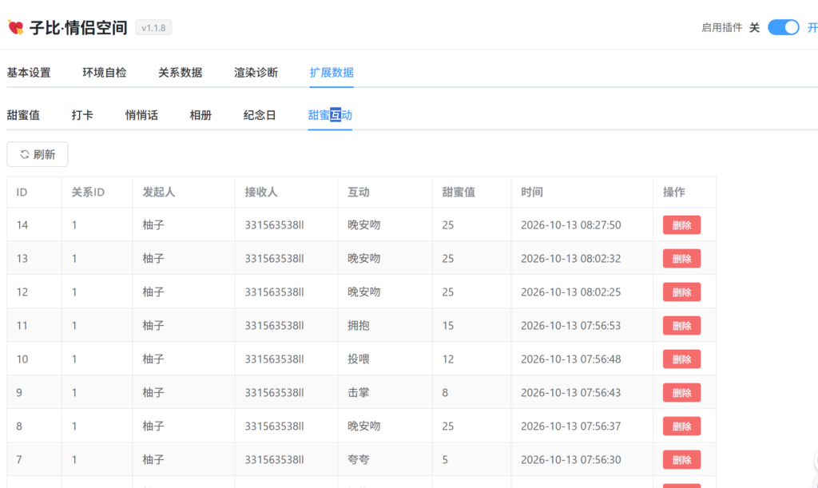Select the 渲染诊断 tab

256,73
